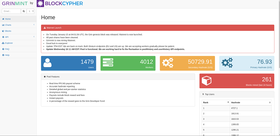Click the Help info icon in sidebar

(x=3, y=55)
